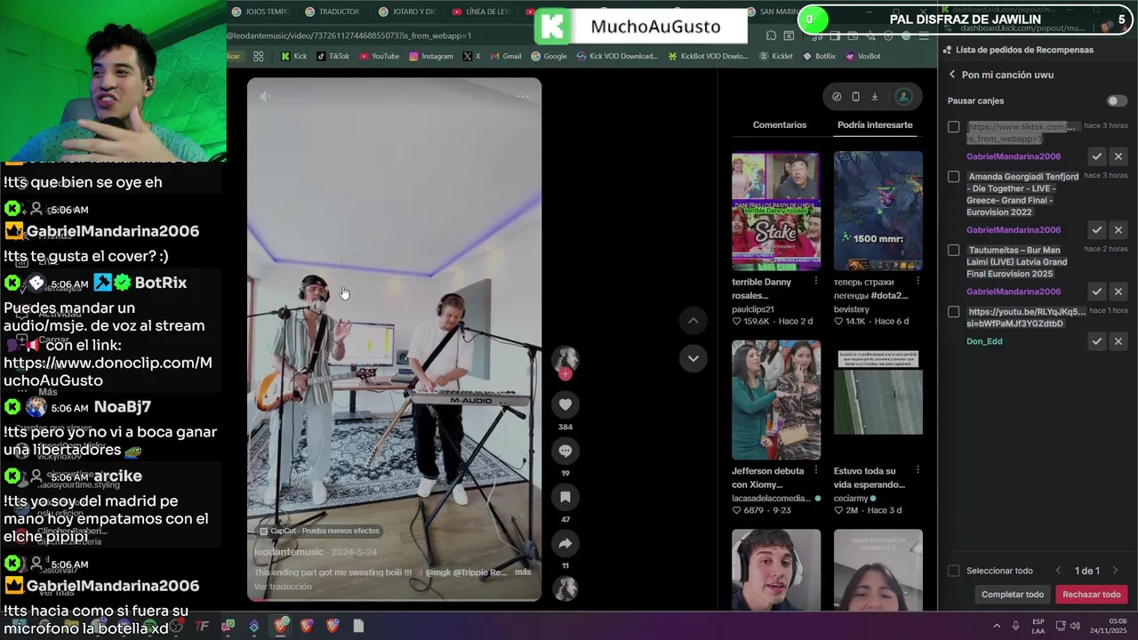Viewport: 1138px width, 640px height.
Task: Open video options three-dot menu
Action: (x=523, y=96)
